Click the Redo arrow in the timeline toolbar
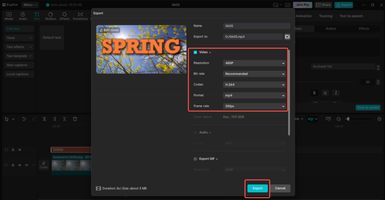385x200 pixels. point(34,119)
